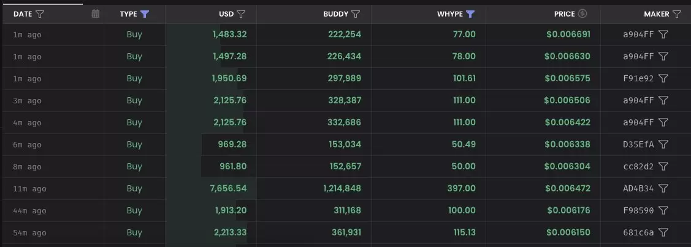Filter trades by maker F91e92
The width and height of the screenshot is (691, 247).
click(663, 79)
